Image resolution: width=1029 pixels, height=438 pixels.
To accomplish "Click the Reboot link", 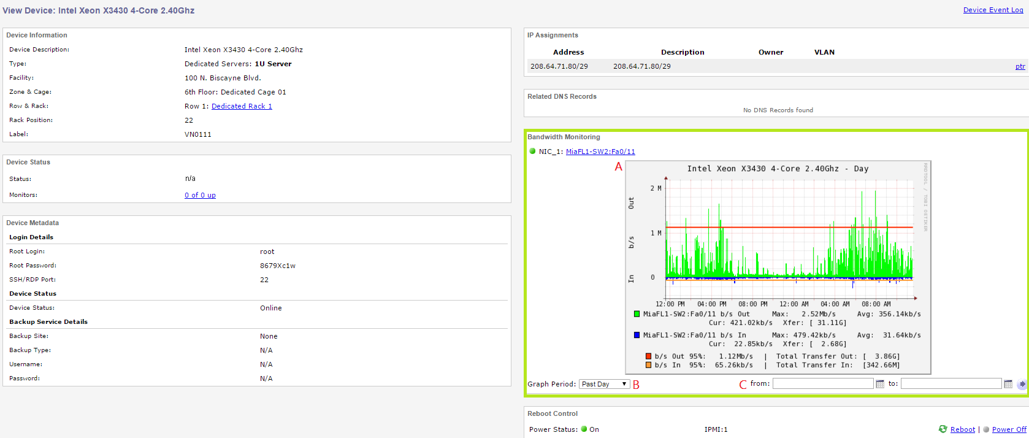I will click(x=963, y=429).
